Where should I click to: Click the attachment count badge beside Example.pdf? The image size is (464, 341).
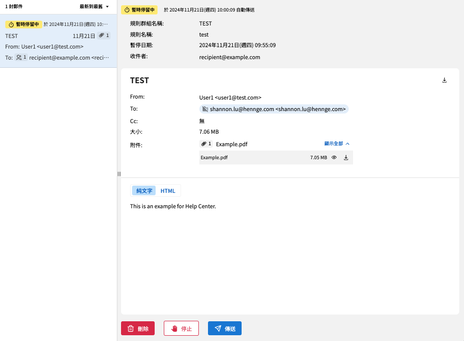[206, 144]
